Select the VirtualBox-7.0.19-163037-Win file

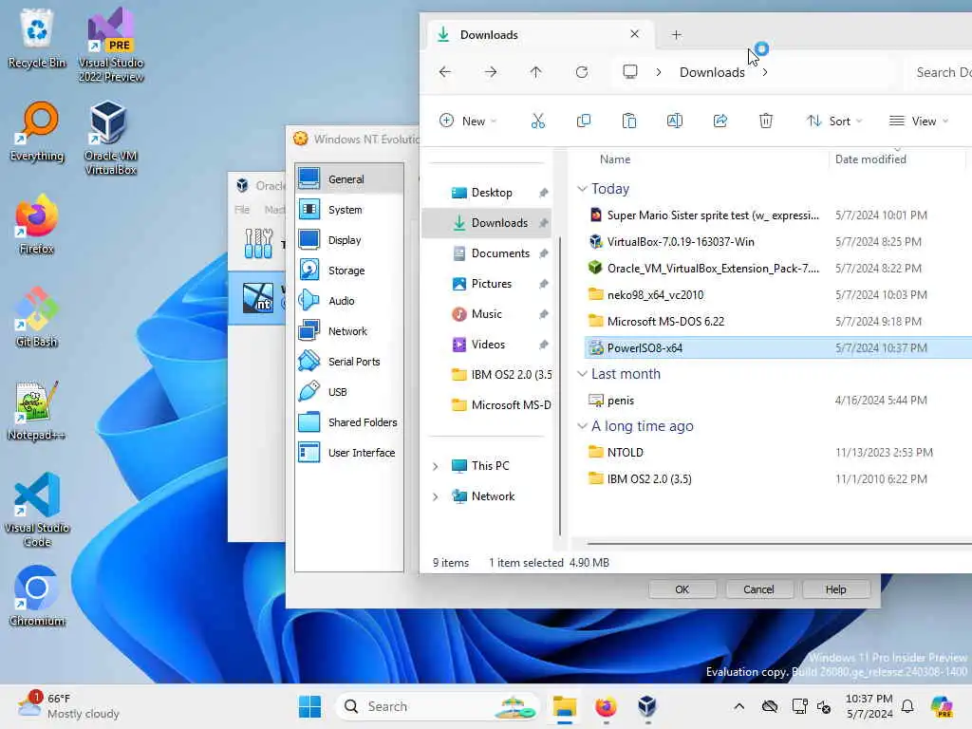(680, 242)
